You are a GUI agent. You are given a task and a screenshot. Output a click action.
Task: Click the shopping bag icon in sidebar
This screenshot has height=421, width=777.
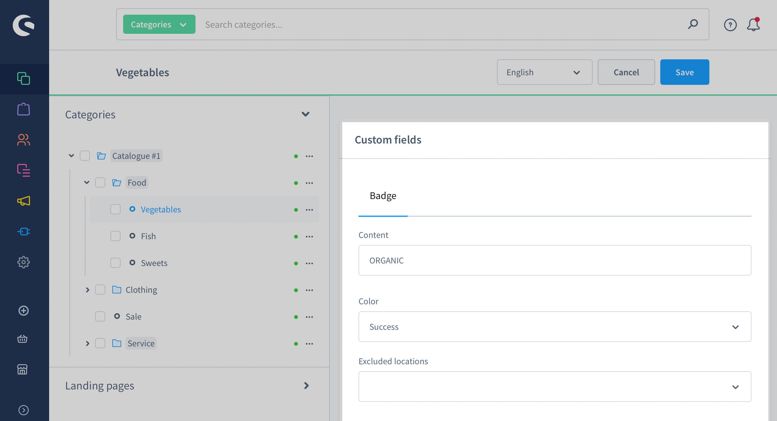(24, 109)
